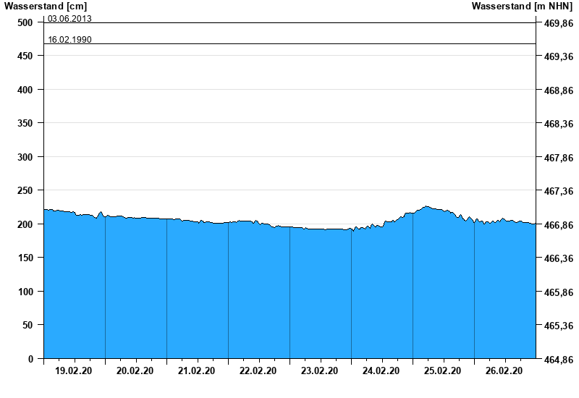This screenshot has width=579, height=398.
Task: Select the 19.02.20 date label
Action: click(74, 371)
